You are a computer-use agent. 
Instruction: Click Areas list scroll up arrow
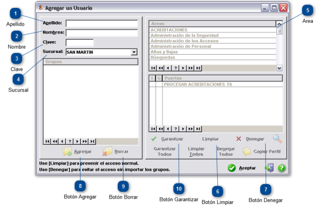(x=279, y=24)
